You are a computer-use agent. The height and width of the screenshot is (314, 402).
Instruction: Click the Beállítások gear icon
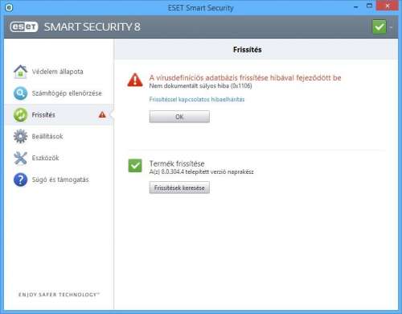(x=20, y=136)
